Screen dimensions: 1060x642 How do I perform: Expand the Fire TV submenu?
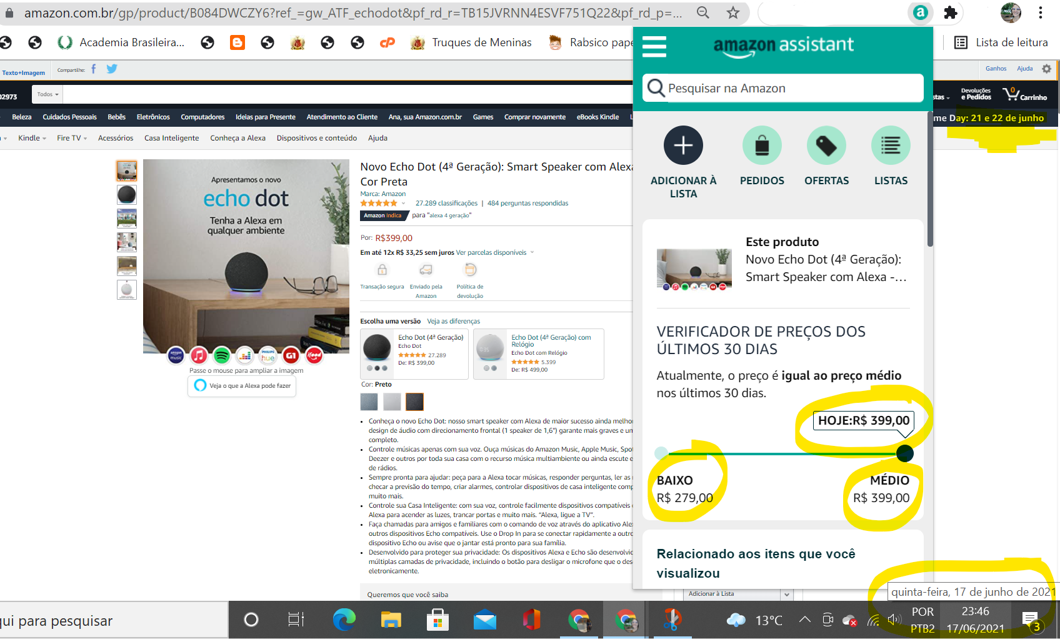[72, 138]
